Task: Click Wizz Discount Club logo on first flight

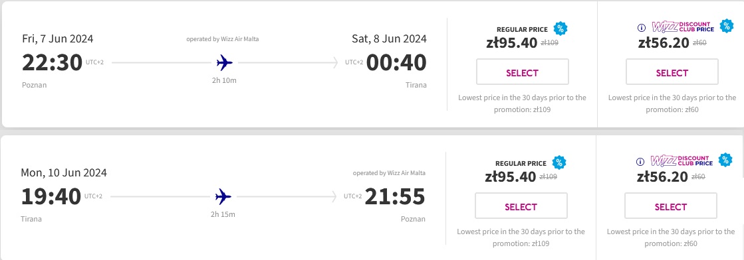Action: tap(682, 27)
